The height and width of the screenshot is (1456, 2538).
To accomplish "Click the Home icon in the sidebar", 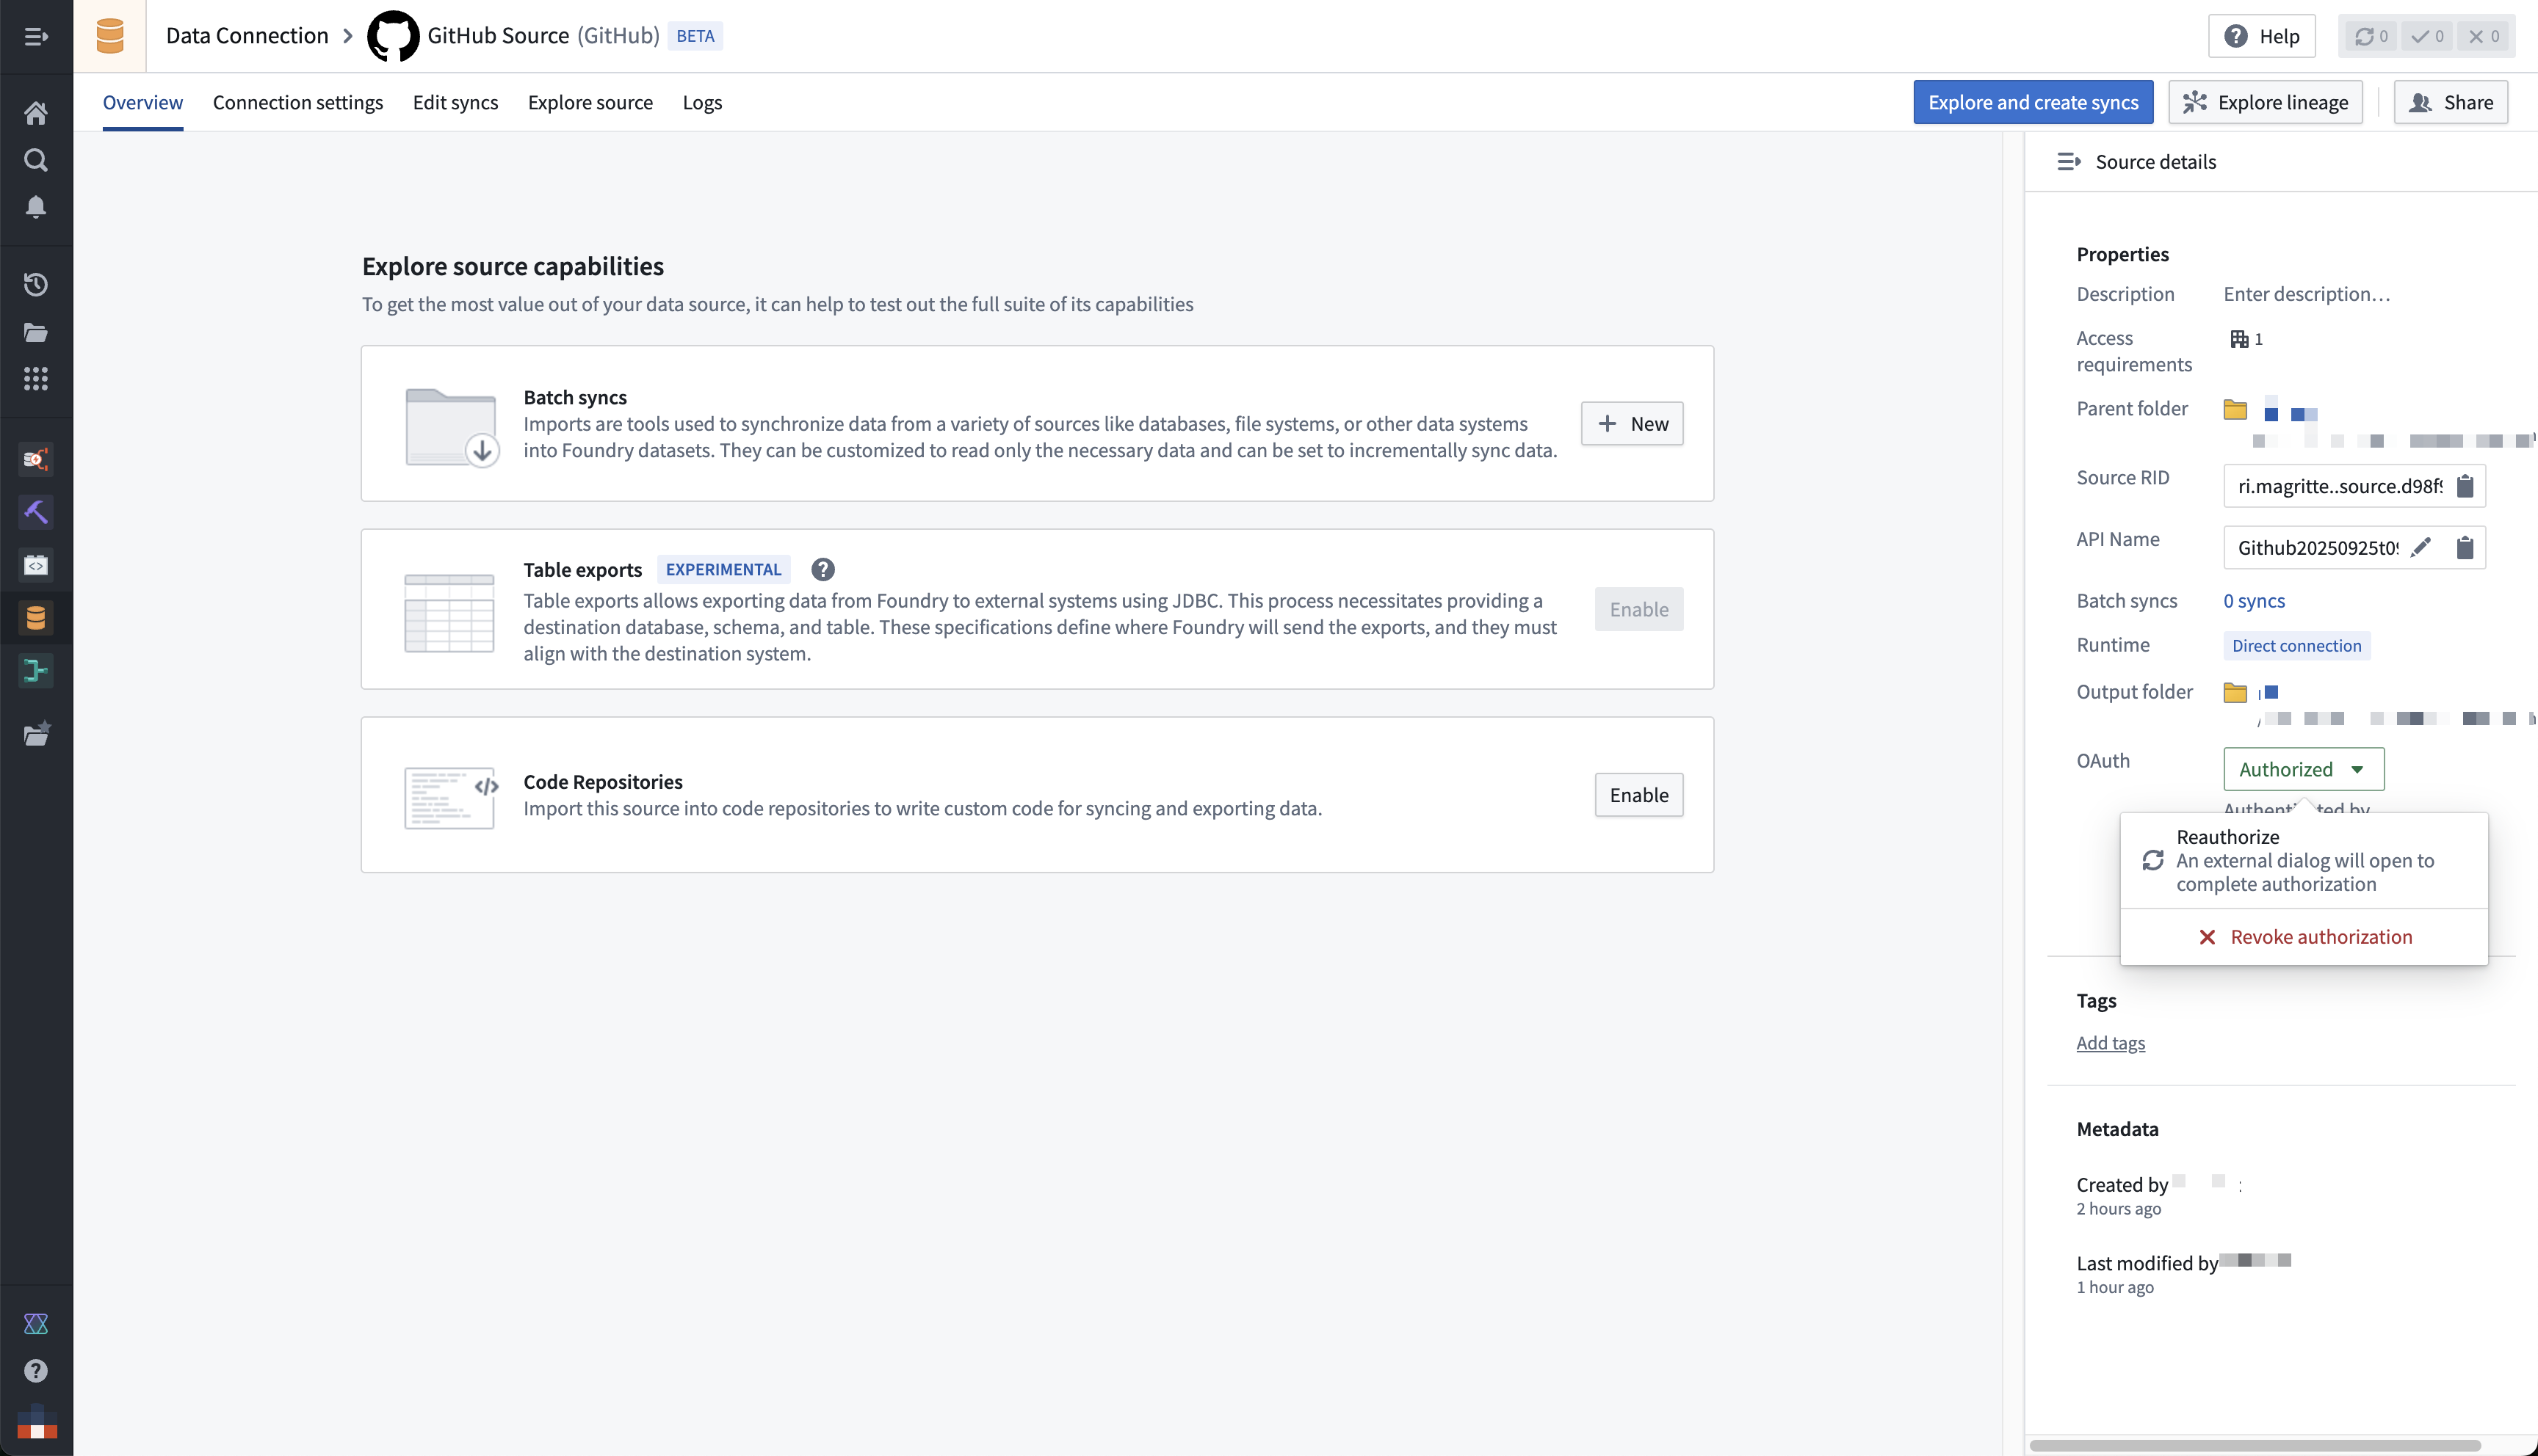I will click(36, 113).
